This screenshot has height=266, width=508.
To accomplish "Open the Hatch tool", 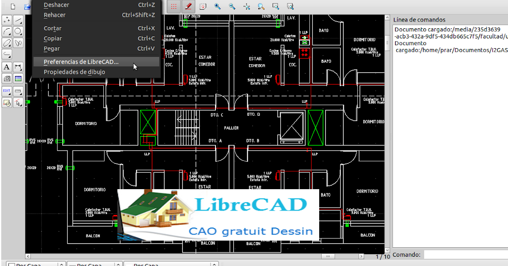I will pos(6,78).
